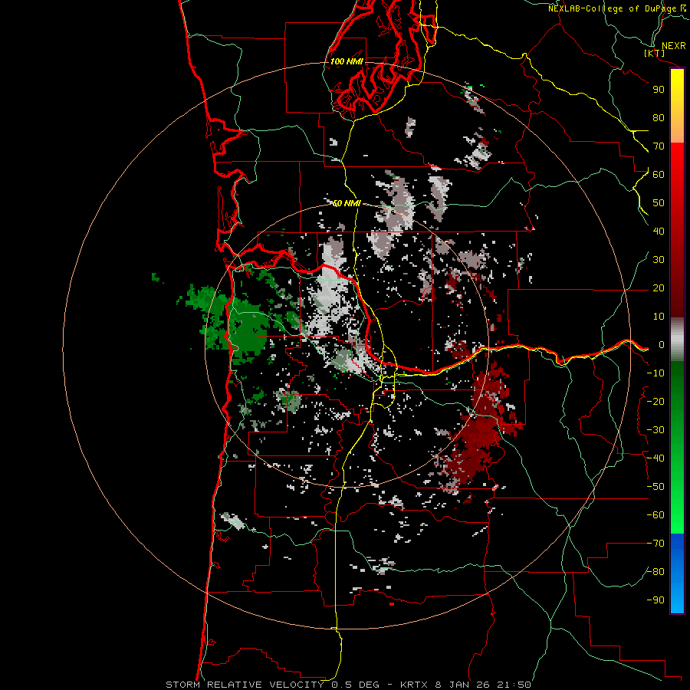The height and width of the screenshot is (690, 690).
Task: Click the -50 value on velocity scale
Action: point(655,487)
